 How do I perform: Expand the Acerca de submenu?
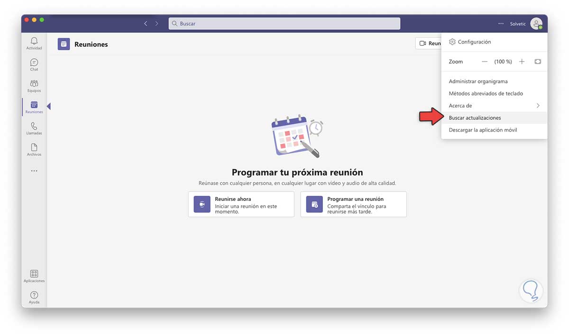click(538, 106)
